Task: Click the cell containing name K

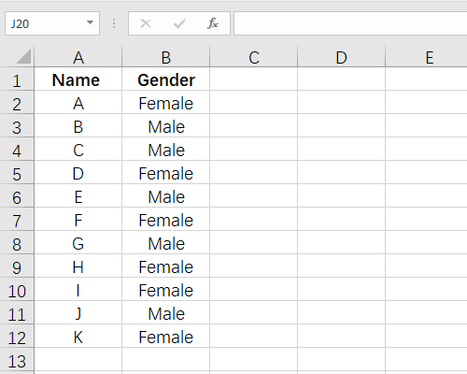Action: (78, 337)
